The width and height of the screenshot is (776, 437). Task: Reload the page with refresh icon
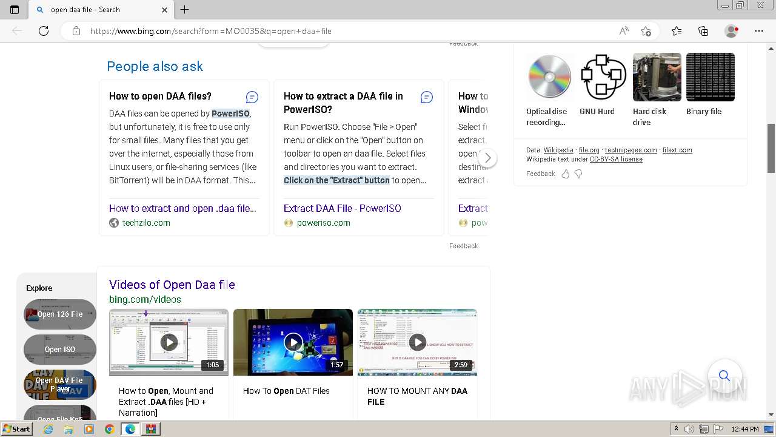click(x=44, y=31)
